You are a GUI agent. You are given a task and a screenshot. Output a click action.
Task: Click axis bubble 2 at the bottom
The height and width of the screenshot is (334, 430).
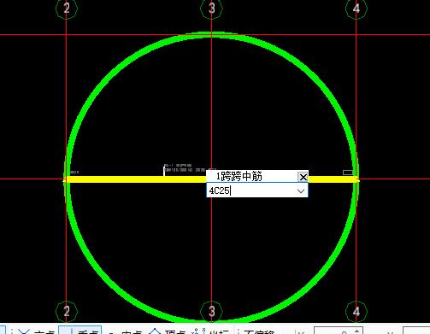click(x=67, y=311)
